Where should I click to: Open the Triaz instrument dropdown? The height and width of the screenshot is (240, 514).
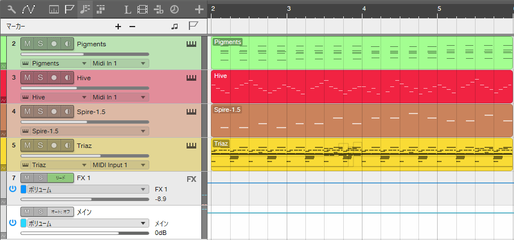tap(60, 165)
